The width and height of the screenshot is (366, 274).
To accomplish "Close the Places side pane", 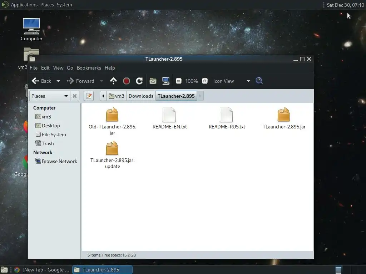I will pos(75,96).
